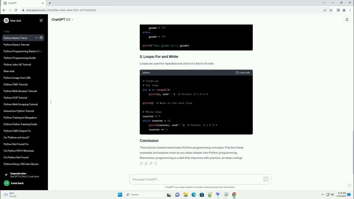Give the response a thumbs down
The image size is (354, 199).
[x=151, y=164]
